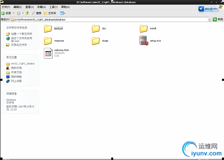Click the setup.exe file name label

(x=155, y=41)
